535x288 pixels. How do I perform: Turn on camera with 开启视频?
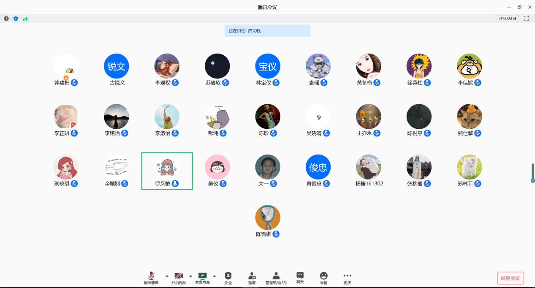coord(179,278)
